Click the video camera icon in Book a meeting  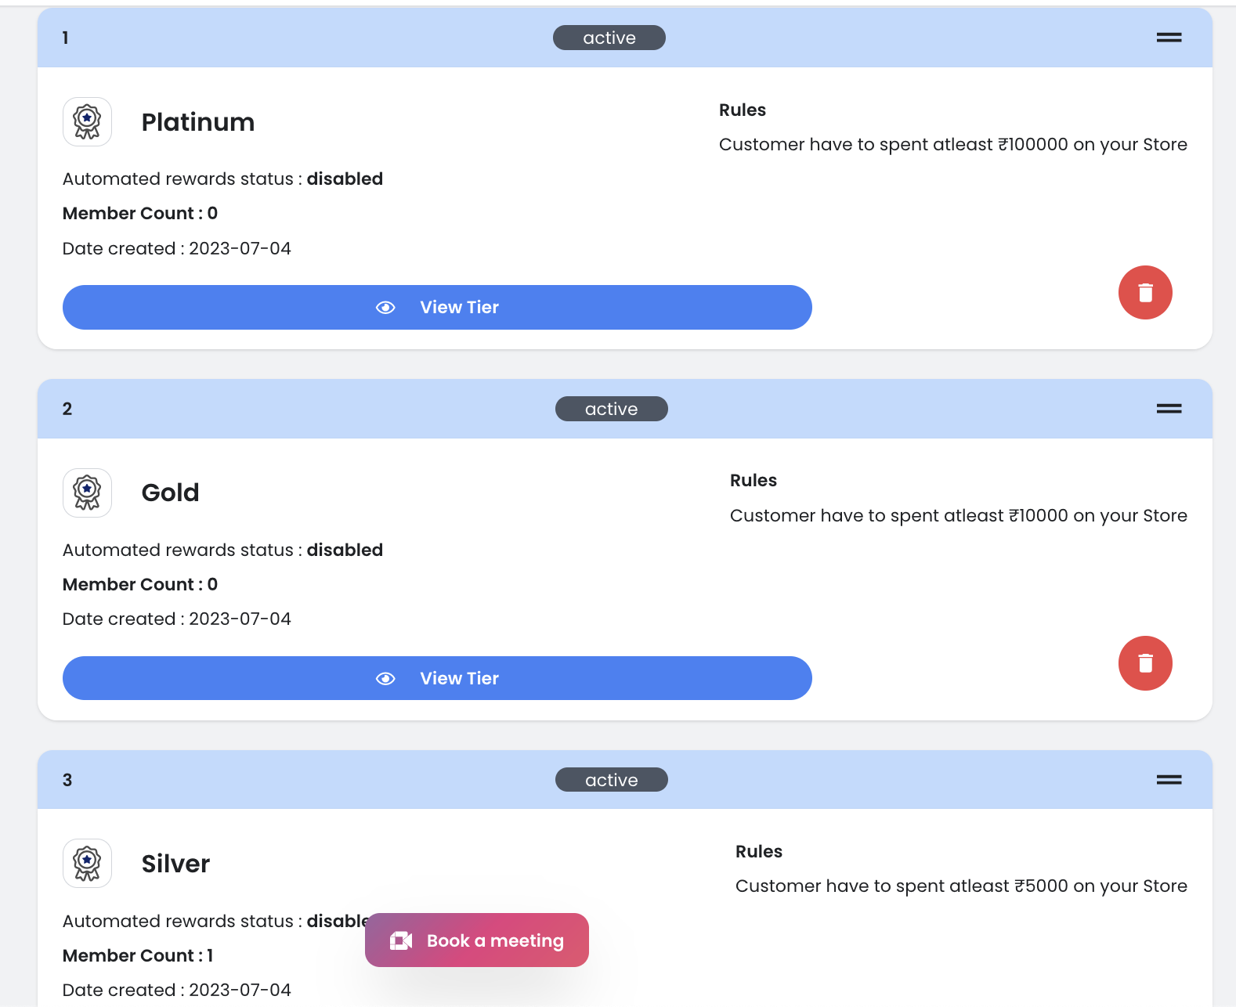click(x=401, y=940)
